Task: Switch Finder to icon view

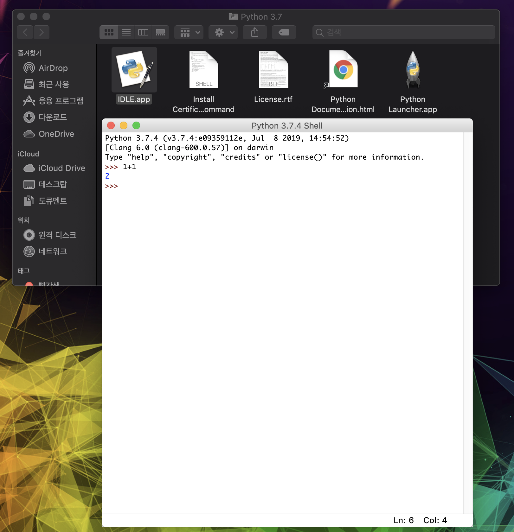Action: [109, 32]
